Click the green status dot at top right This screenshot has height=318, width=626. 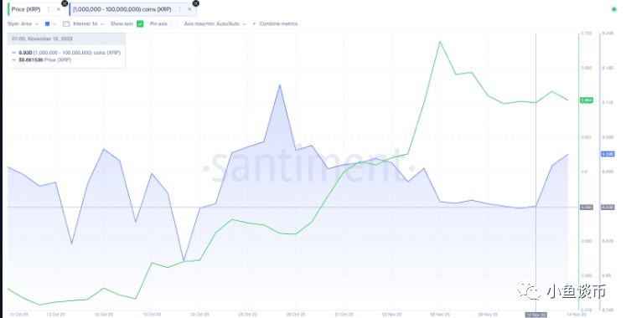pos(614,9)
